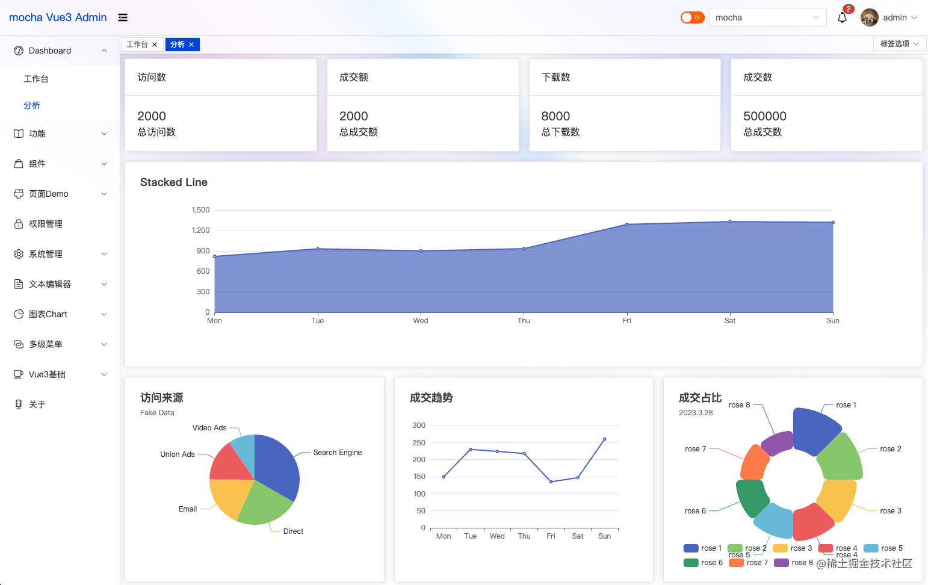Viewport: 928px width, 585px height.
Task: Click the admin username label
Action: coord(895,17)
